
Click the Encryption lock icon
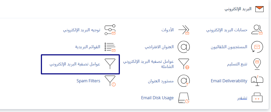(x=257, y=98)
